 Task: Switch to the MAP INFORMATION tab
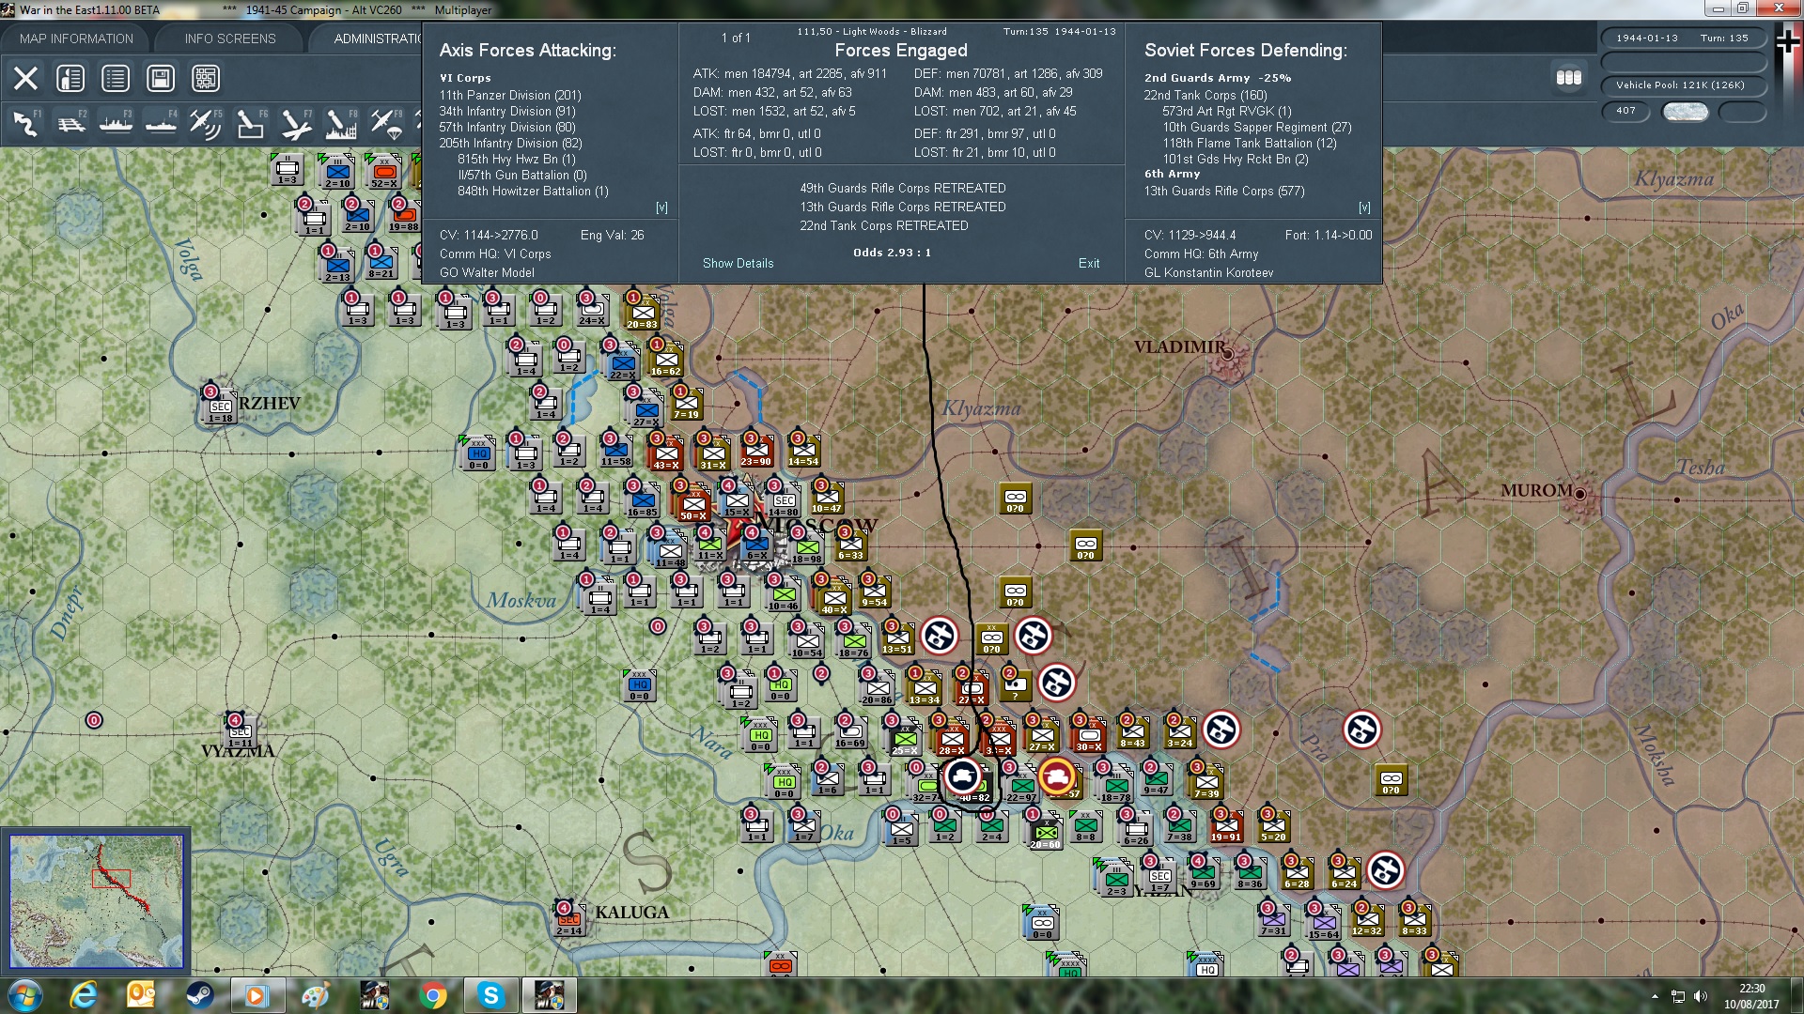coord(76,38)
